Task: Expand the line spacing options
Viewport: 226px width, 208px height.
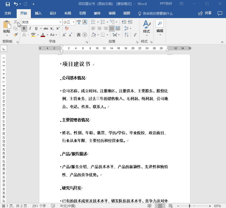Action: 130,28
